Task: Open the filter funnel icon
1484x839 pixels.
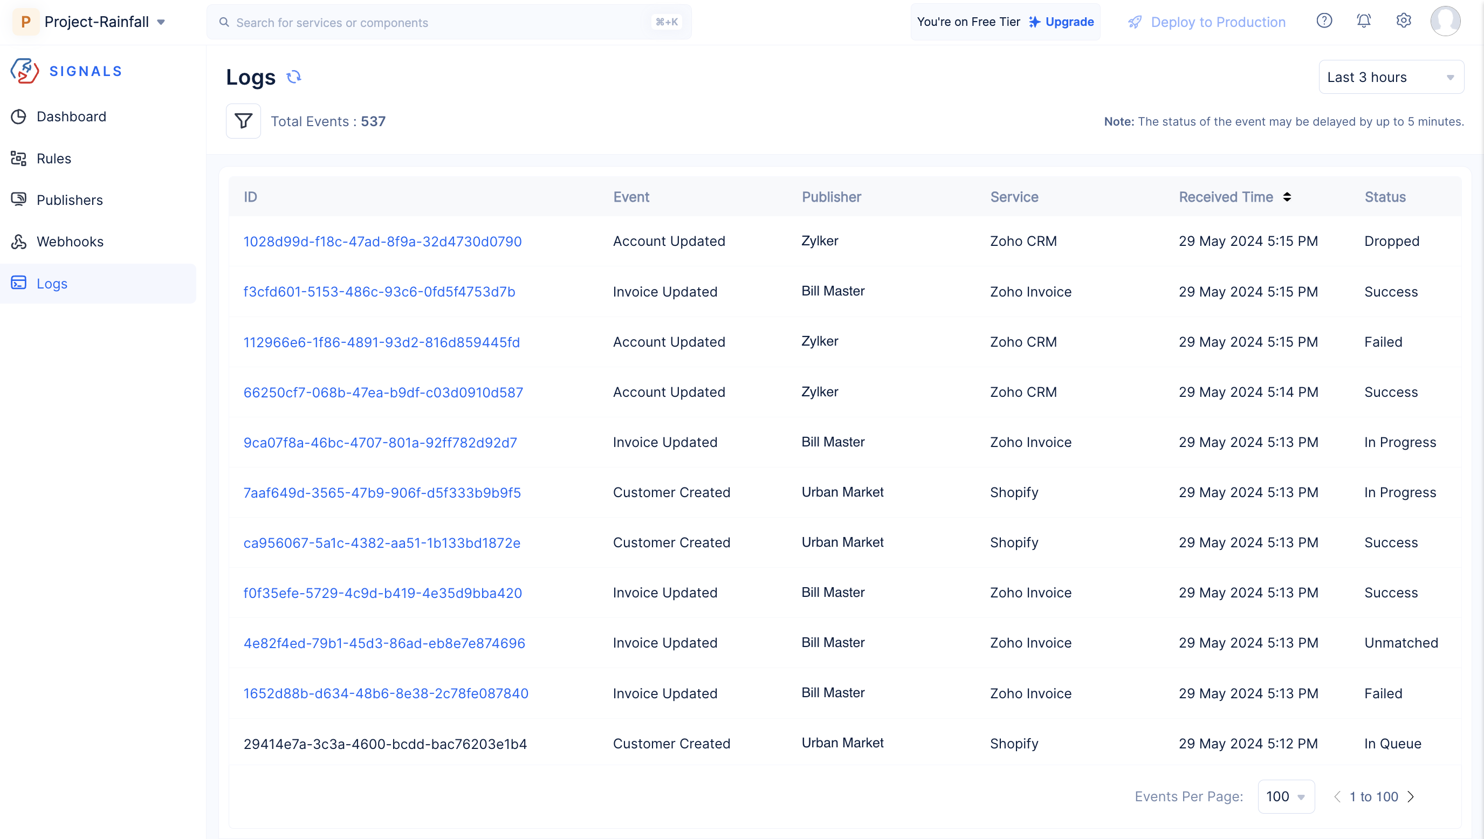Action: tap(243, 121)
